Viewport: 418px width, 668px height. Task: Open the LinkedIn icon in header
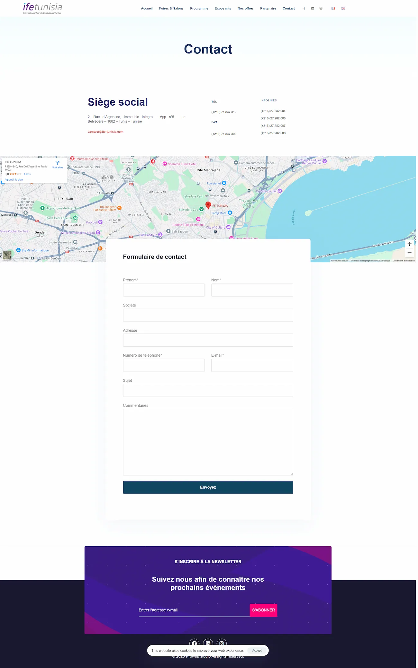312,8
